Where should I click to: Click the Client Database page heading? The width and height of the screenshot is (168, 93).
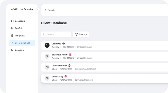tap(54, 23)
